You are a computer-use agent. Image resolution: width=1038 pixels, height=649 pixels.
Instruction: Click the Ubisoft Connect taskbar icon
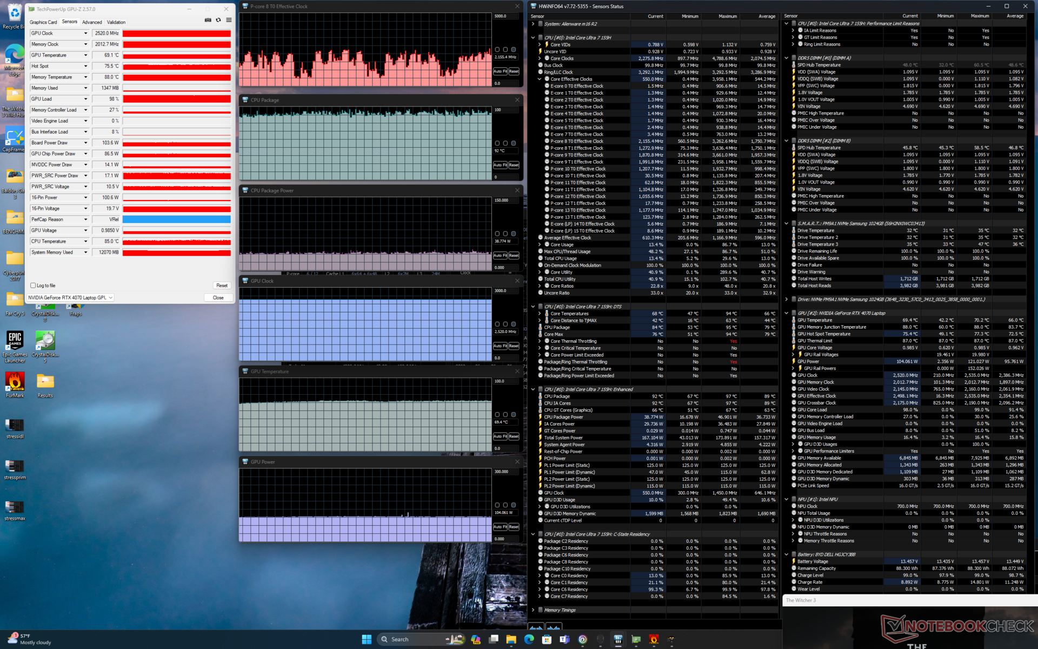pos(582,639)
